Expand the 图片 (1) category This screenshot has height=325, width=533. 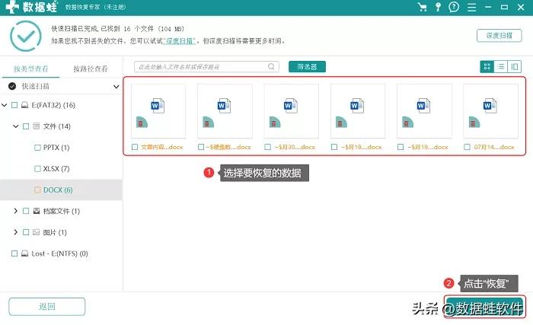16,232
